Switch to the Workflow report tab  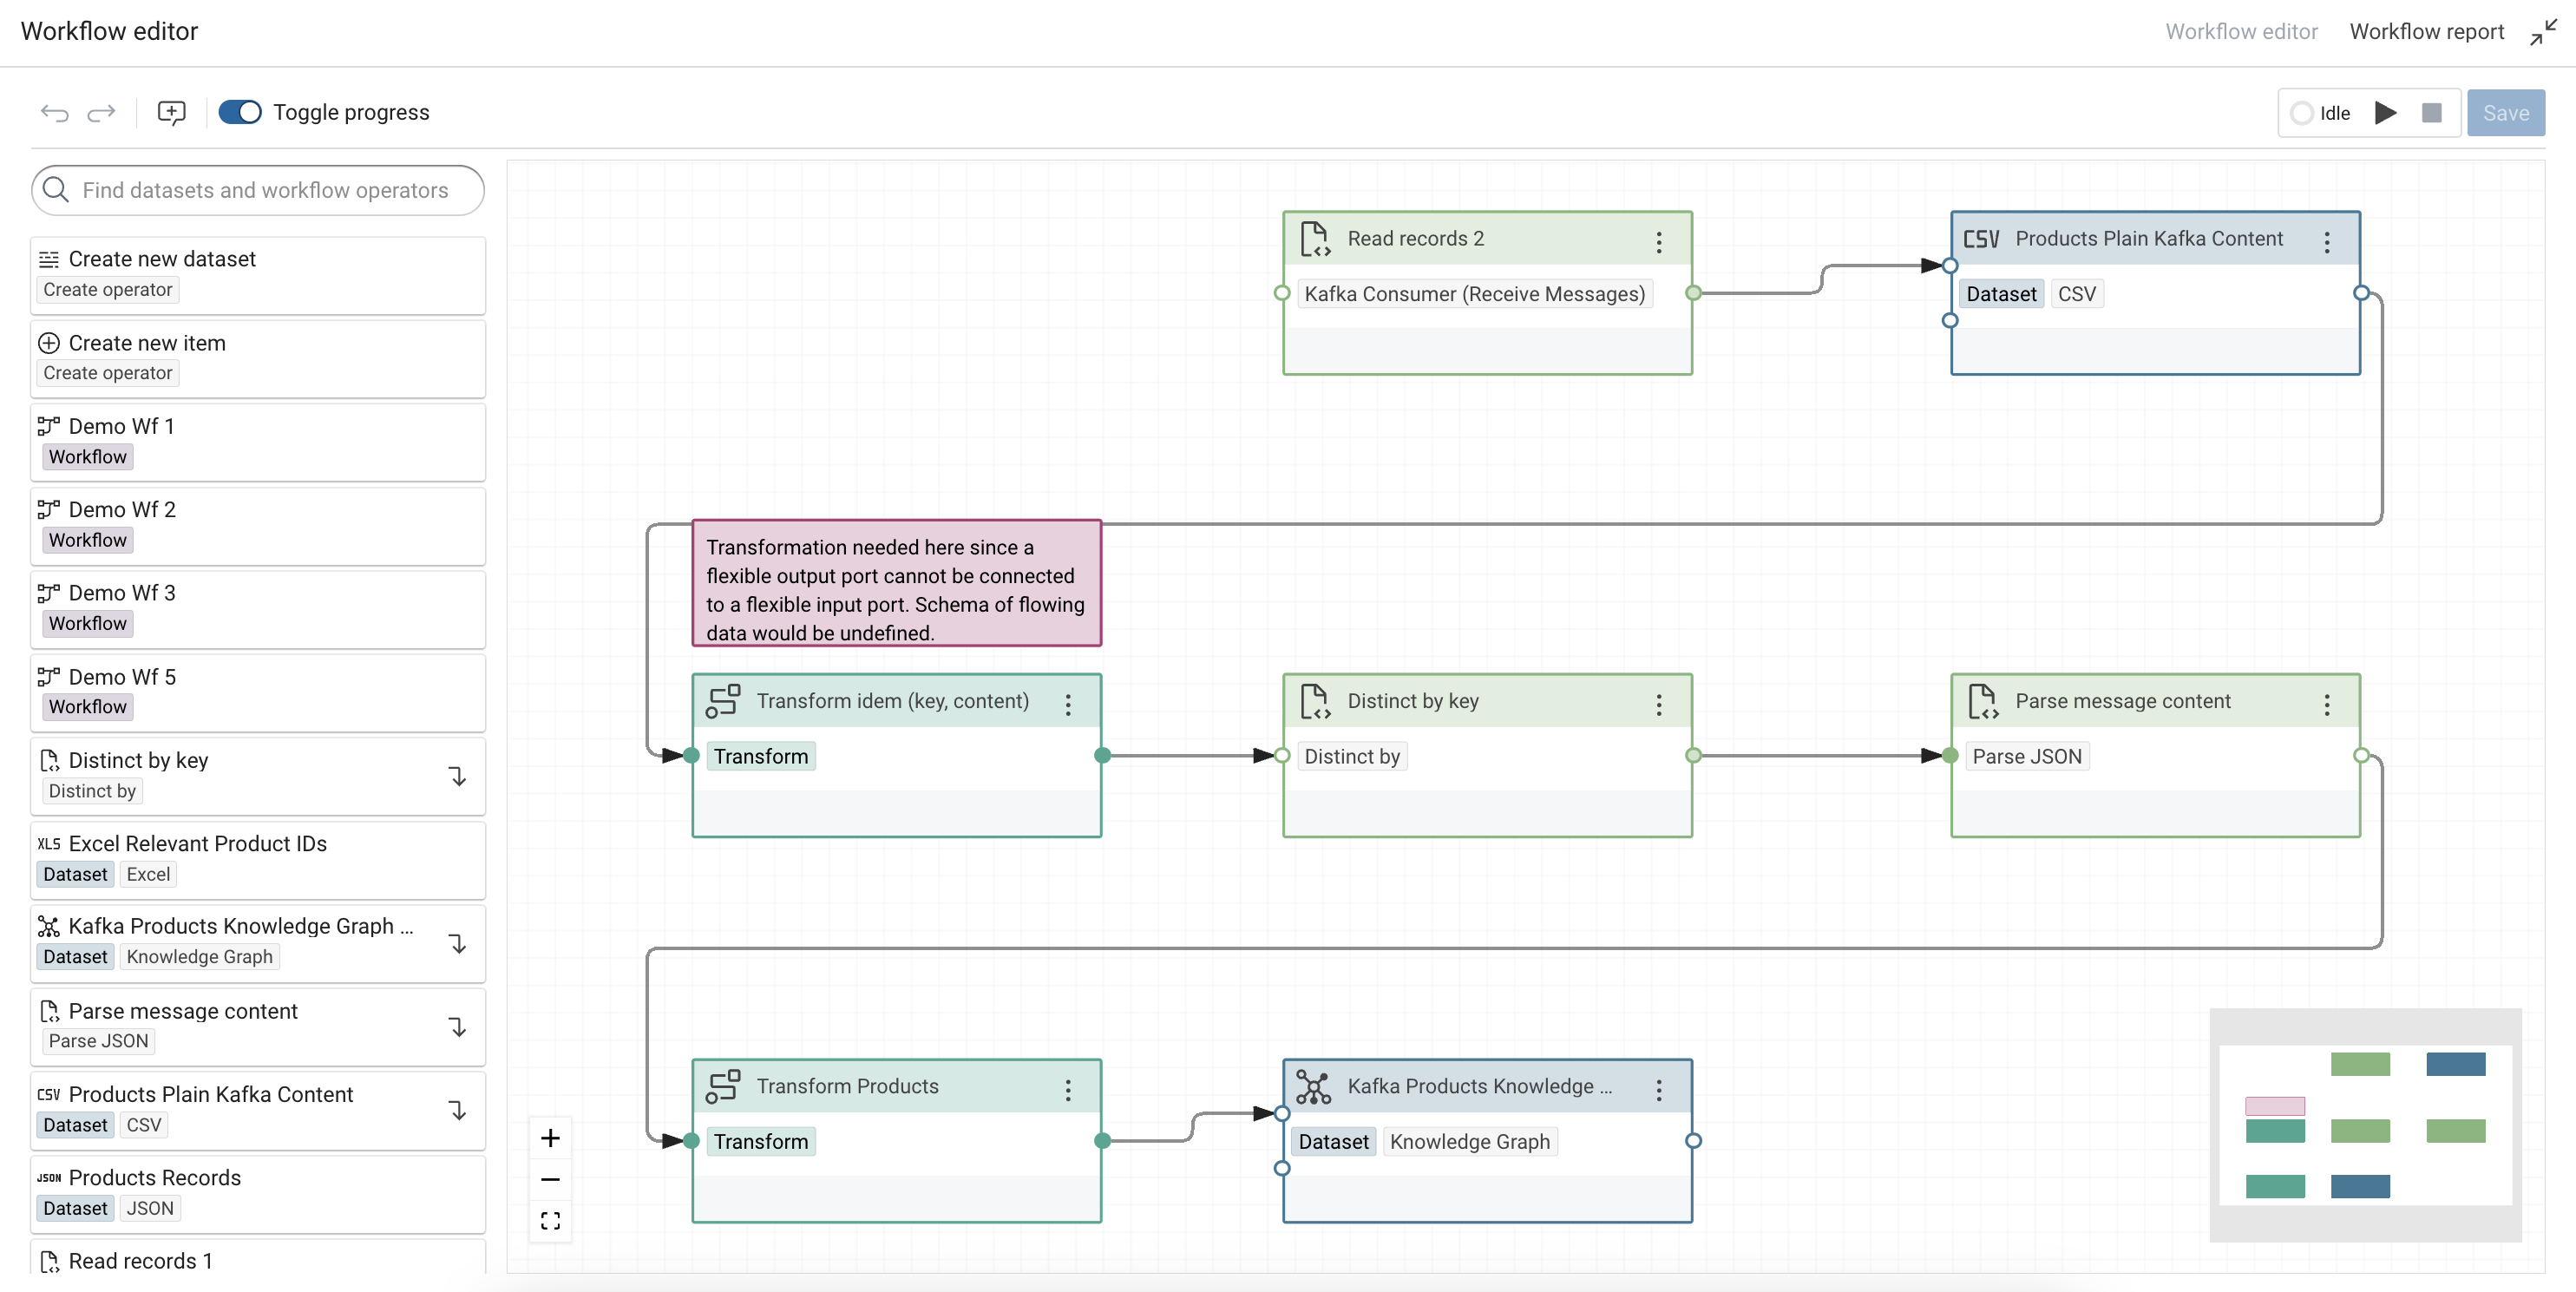click(x=2425, y=32)
